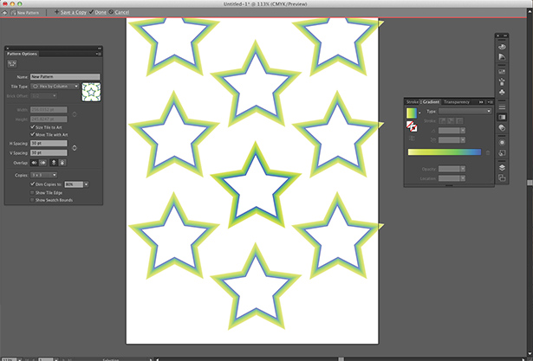This screenshot has width=533, height=361.
Task: Open the Appearance panel icon
Action: [x=502, y=143]
